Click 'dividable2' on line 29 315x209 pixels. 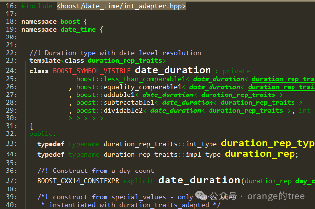coord(123,111)
